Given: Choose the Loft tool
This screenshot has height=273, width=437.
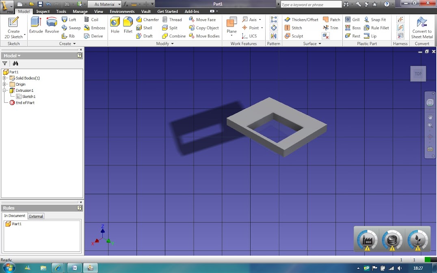Looking at the screenshot, I should pos(69,19).
